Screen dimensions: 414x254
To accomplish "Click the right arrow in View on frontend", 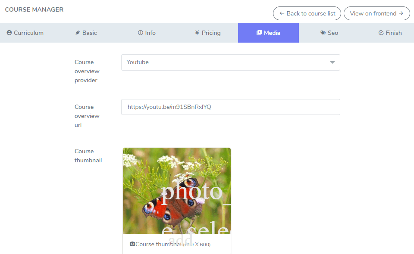I will point(401,13).
